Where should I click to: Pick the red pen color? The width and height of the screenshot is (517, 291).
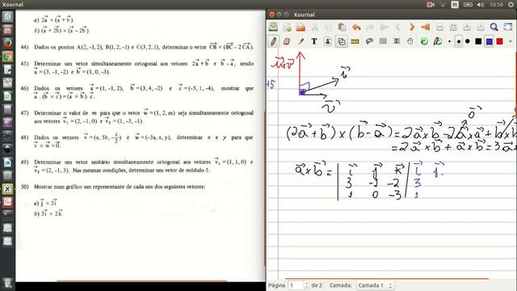click(500, 41)
